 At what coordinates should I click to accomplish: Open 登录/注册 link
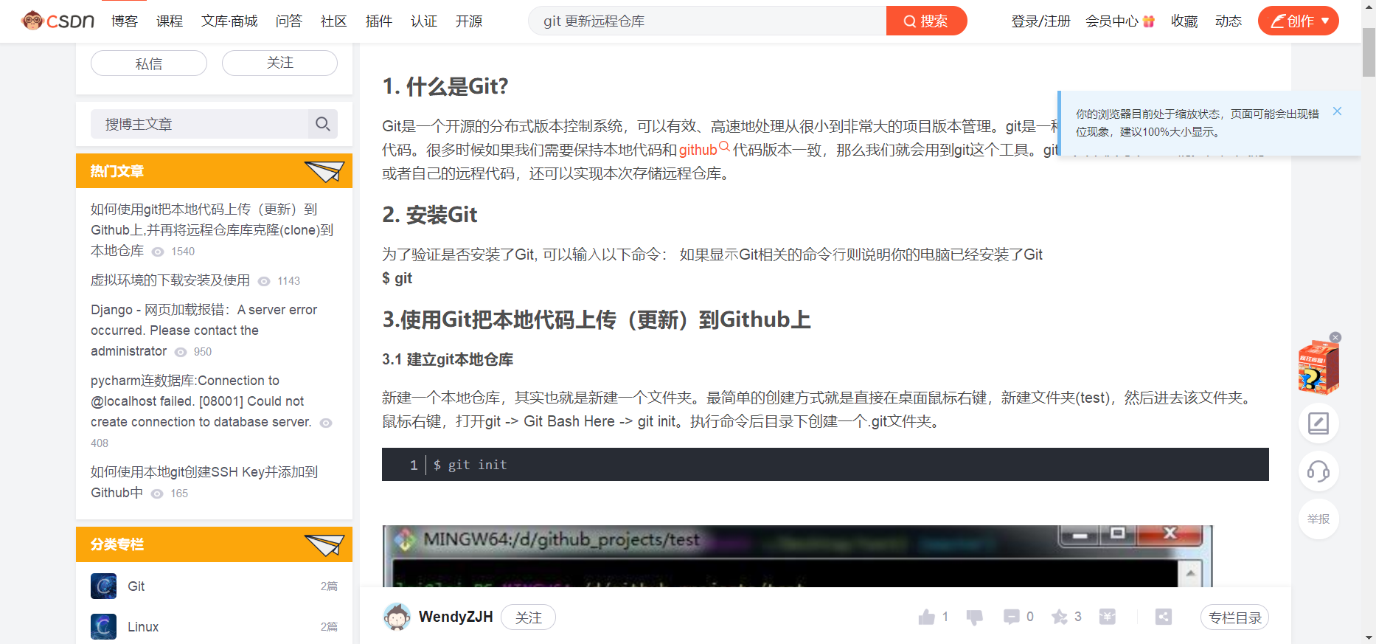pos(1040,21)
